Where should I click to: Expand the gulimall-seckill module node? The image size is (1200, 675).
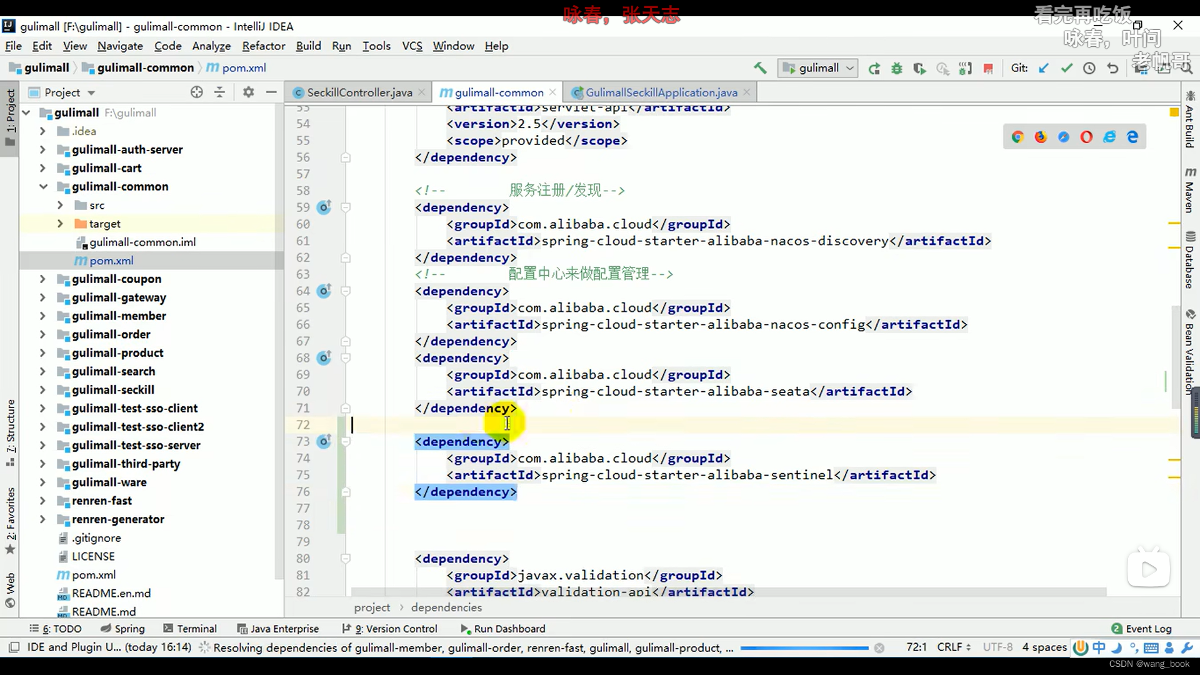tap(42, 389)
